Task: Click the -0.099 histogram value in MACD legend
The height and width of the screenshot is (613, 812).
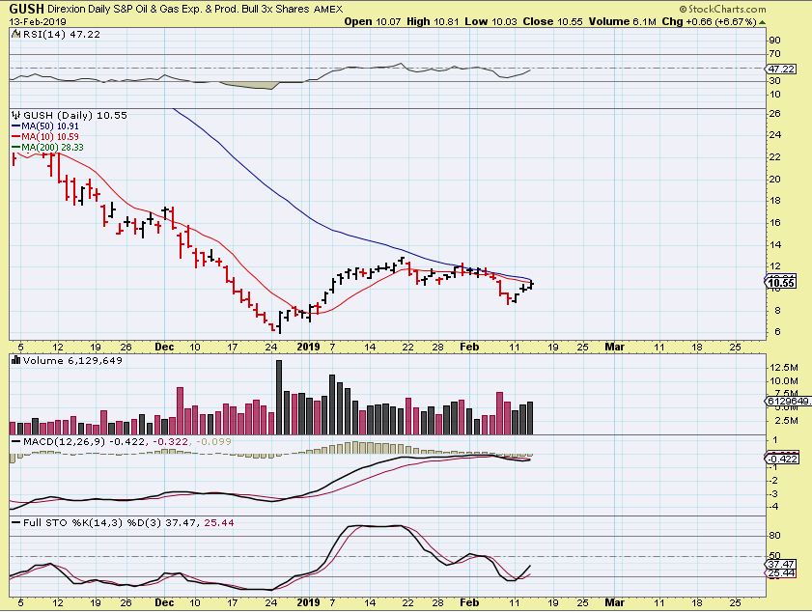Action: 213,441
